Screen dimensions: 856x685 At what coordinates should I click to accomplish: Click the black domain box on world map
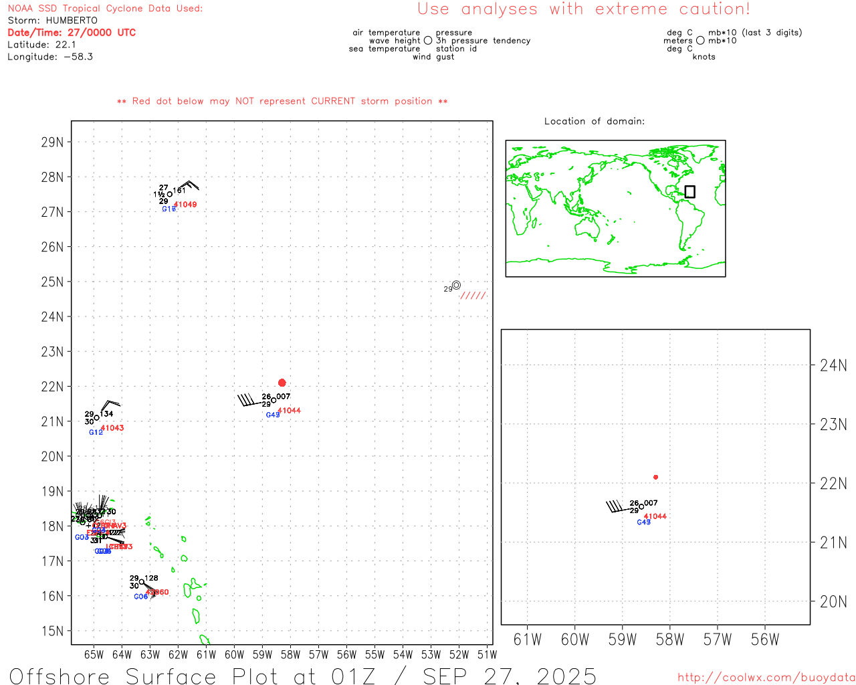tap(690, 192)
